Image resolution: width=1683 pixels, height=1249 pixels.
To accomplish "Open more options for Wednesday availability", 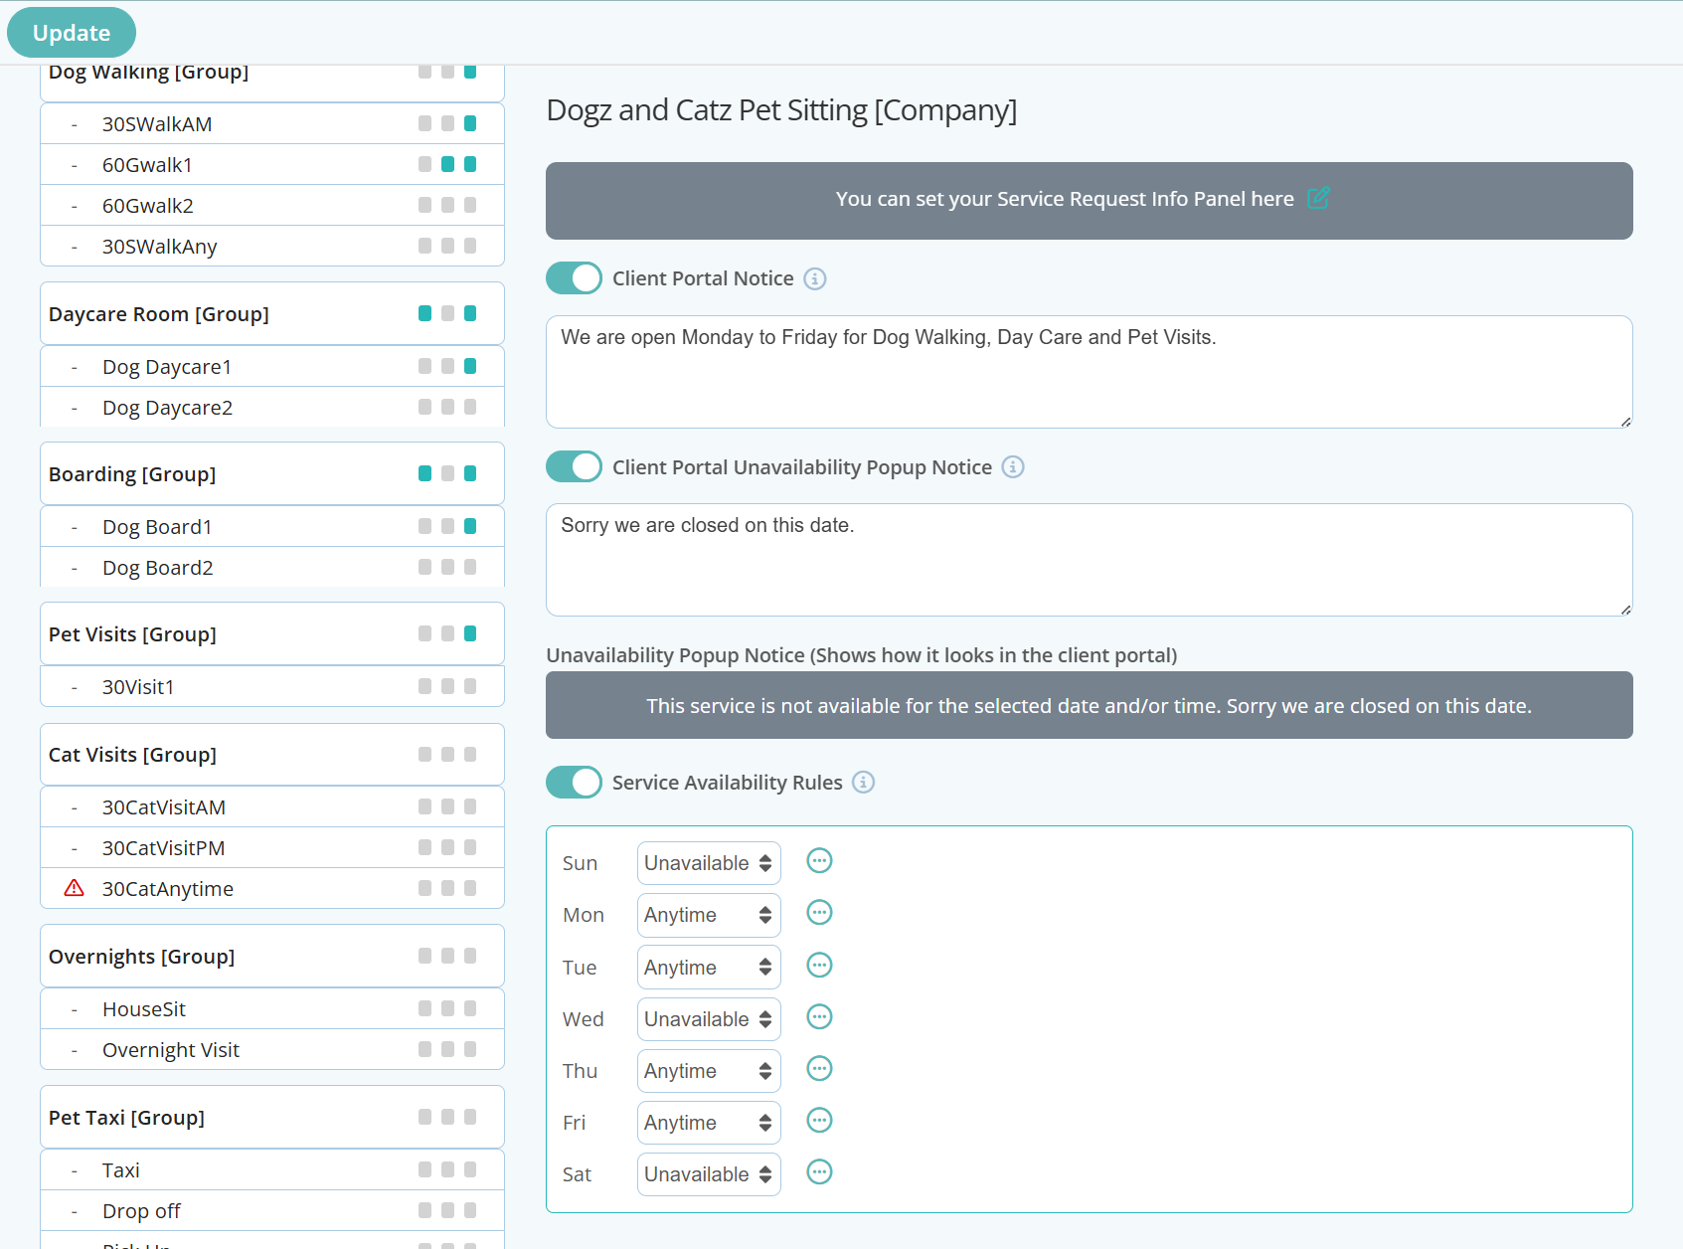I will coord(819,1017).
